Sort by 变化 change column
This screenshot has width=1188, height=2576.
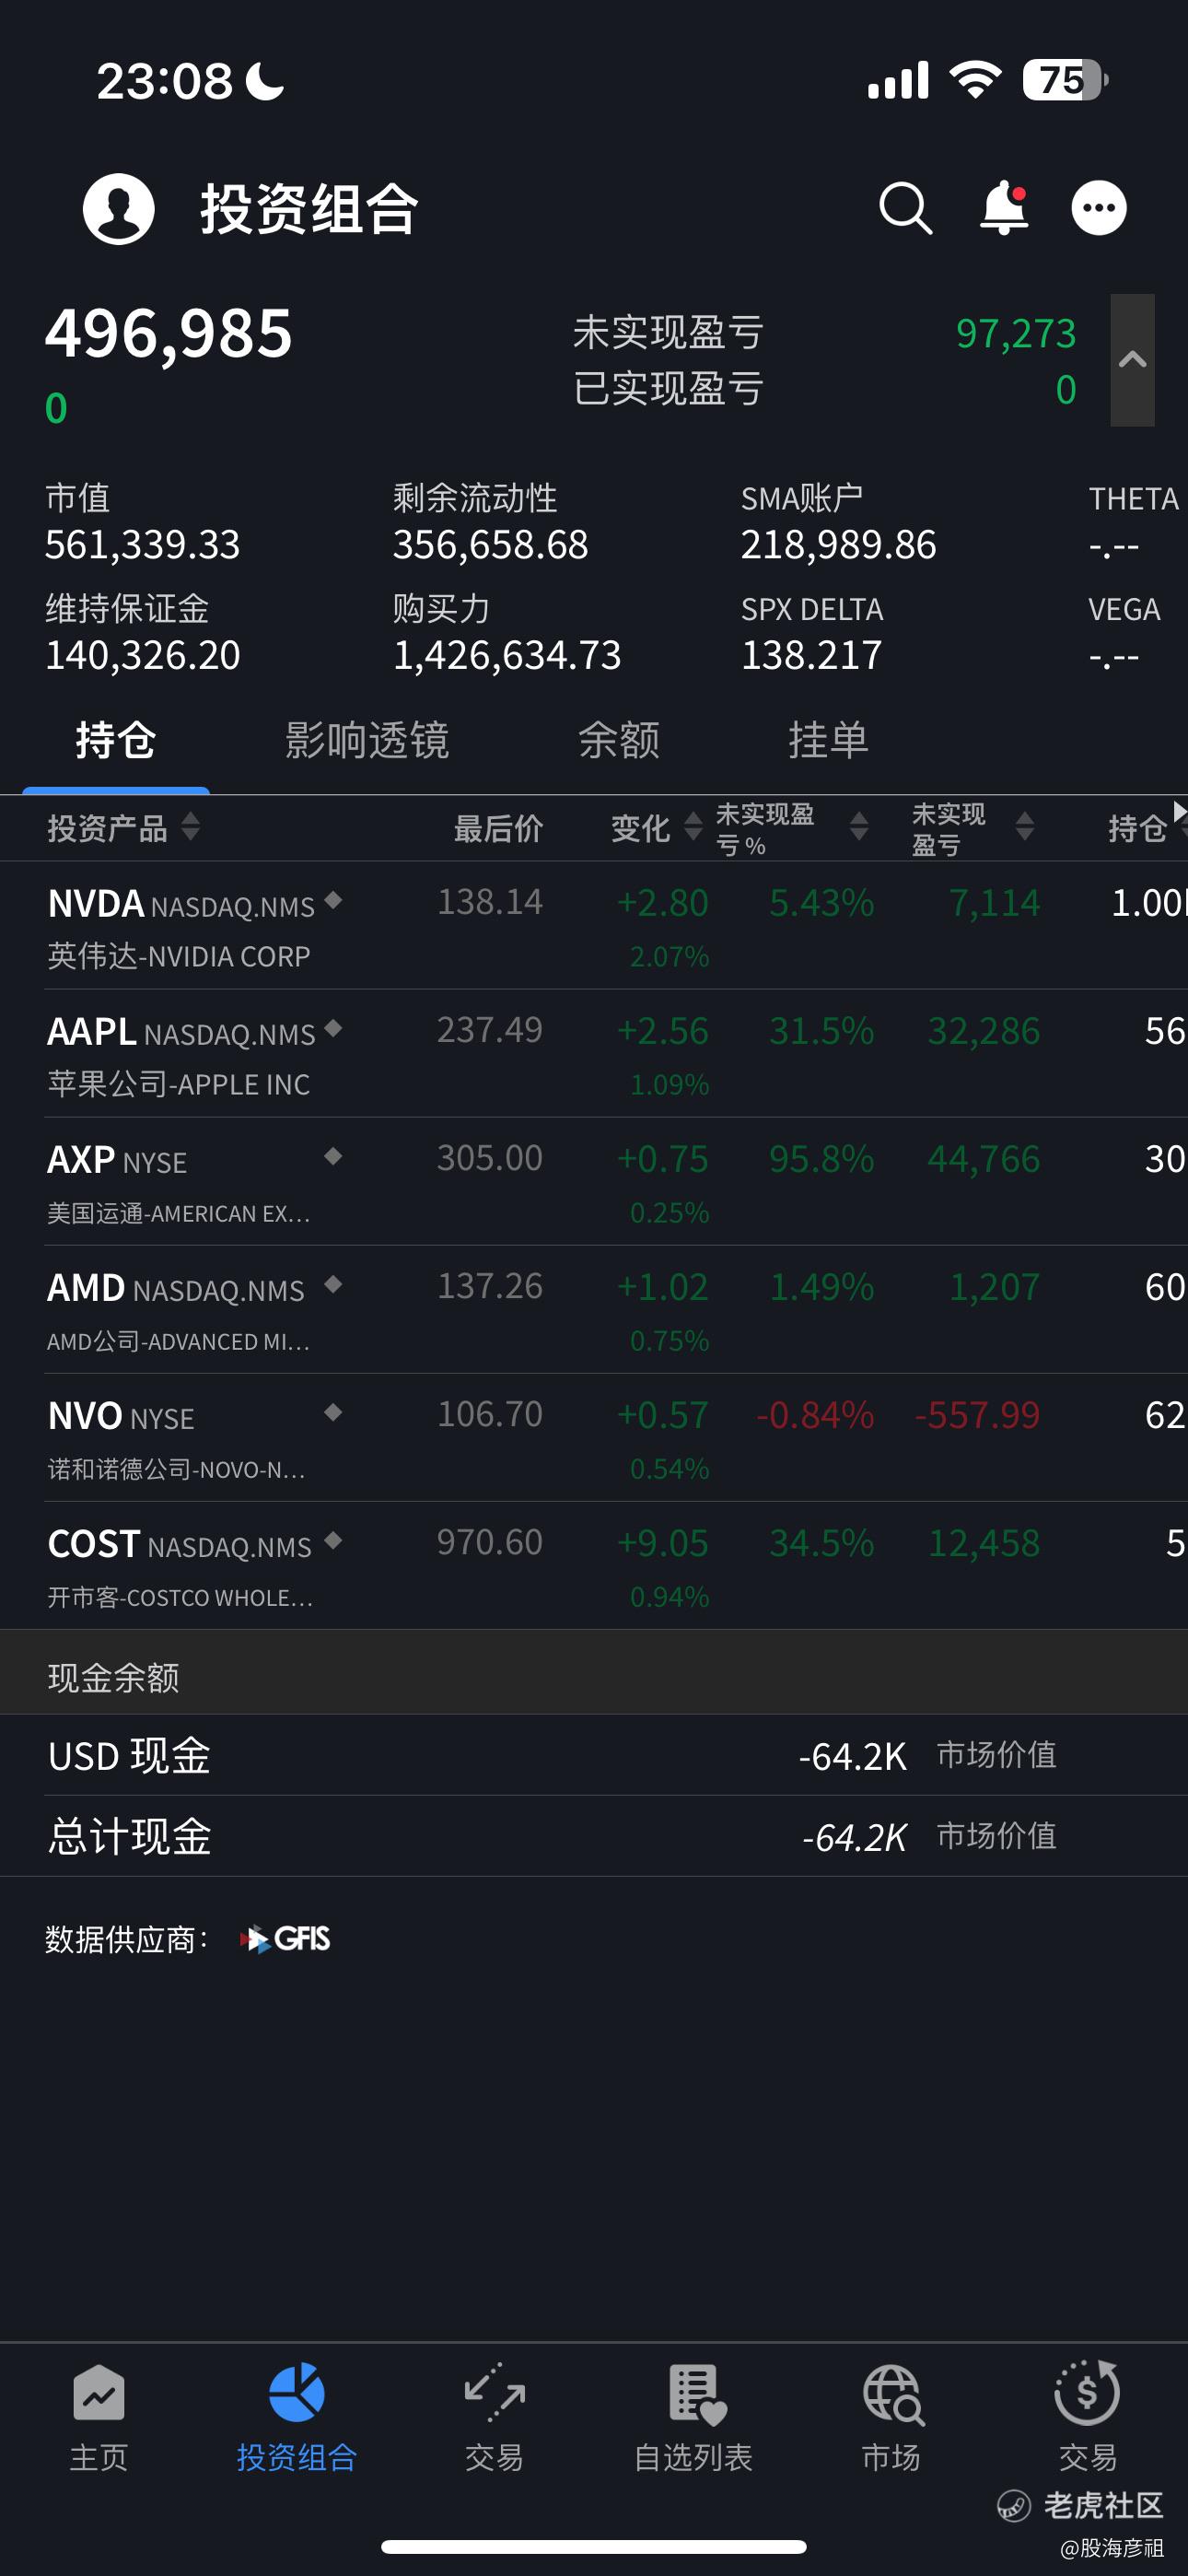[656, 828]
